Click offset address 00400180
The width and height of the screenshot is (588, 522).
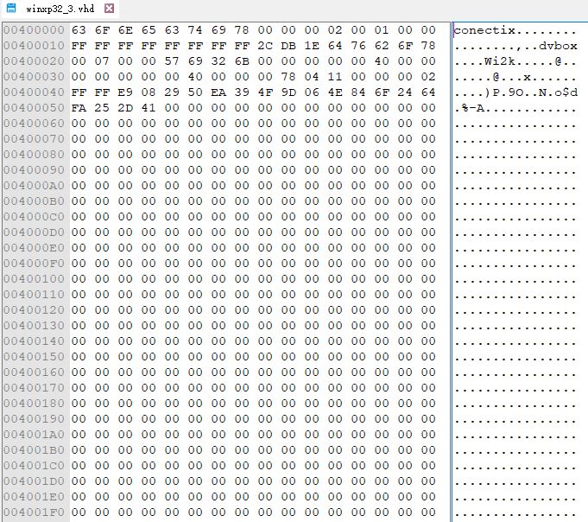(34, 403)
